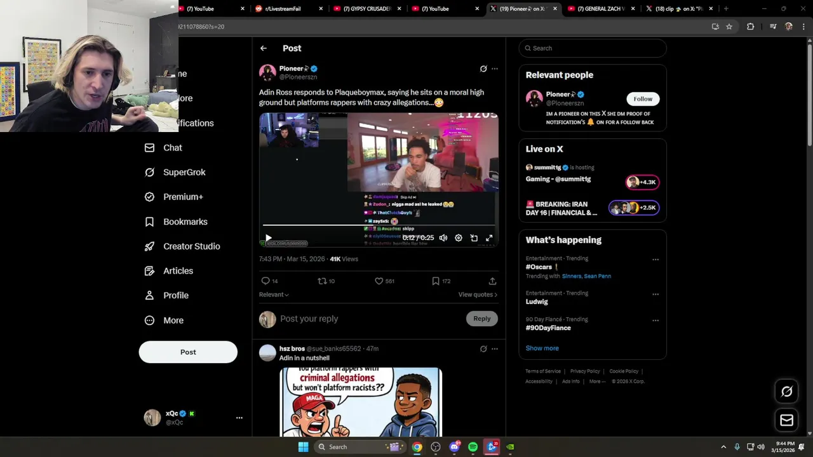
Task: Open Privacy Policy footer link
Action: pos(585,371)
